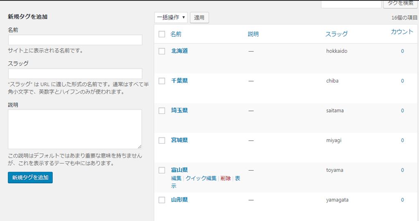Click the 説明 description textarea
The image size is (419, 221).
coord(75,129)
